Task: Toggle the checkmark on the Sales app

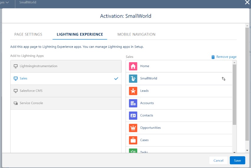Action: 116,78
